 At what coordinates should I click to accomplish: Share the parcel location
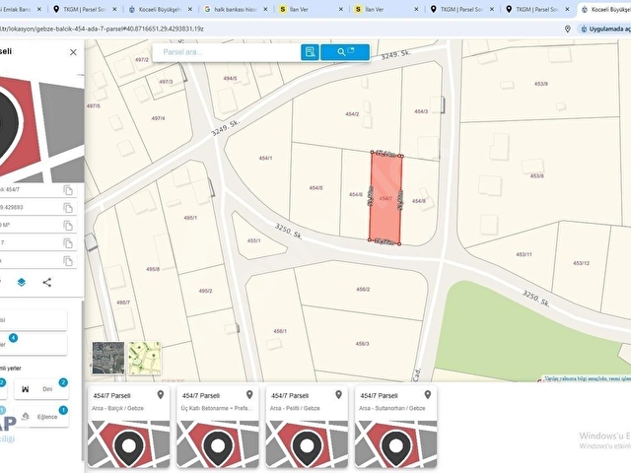pyautogui.click(x=47, y=283)
